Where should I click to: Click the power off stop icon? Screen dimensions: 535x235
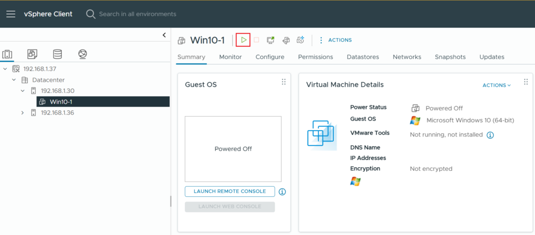(256, 40)
